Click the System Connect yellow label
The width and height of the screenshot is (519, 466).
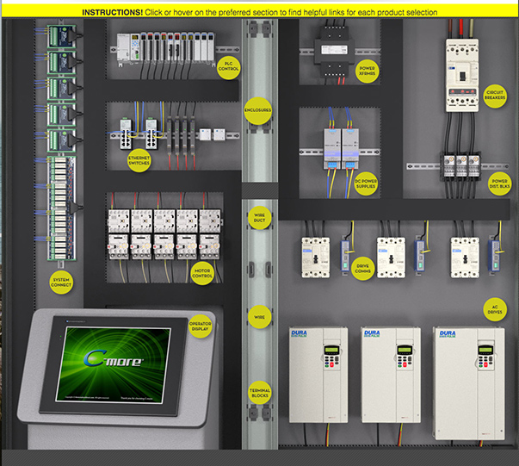point(60,281)
